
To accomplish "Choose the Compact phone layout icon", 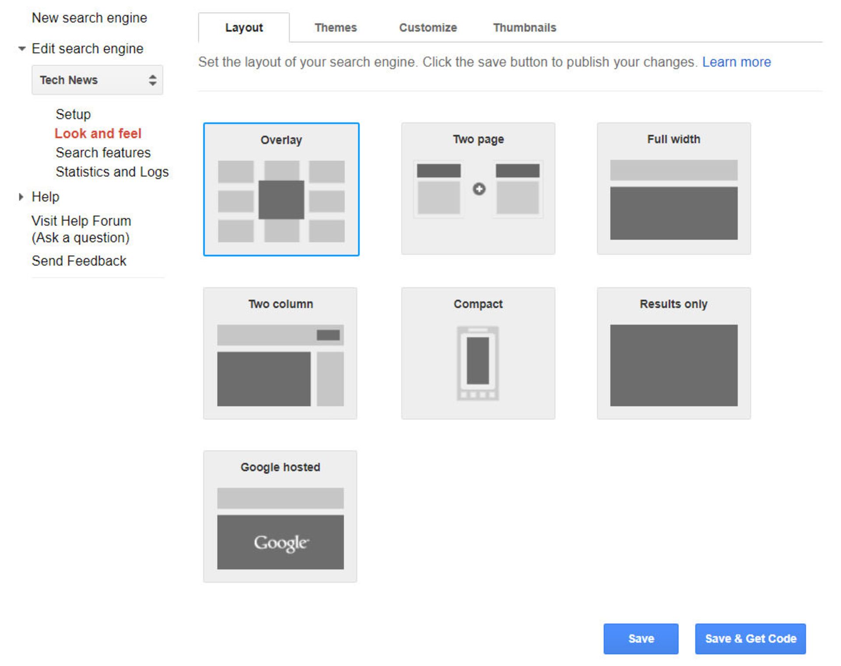I will [x=477, y=363].
